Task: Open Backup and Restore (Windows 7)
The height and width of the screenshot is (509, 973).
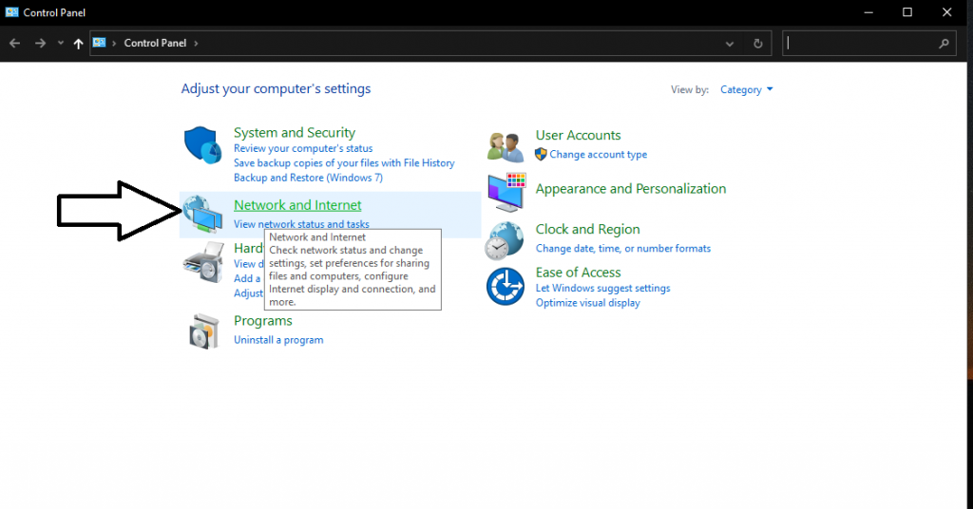Action: [308, 178]
